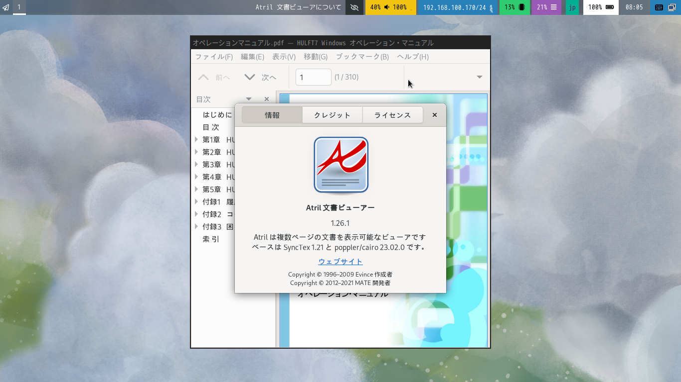Open the 移動(G) menu

(x=316, y=57)
